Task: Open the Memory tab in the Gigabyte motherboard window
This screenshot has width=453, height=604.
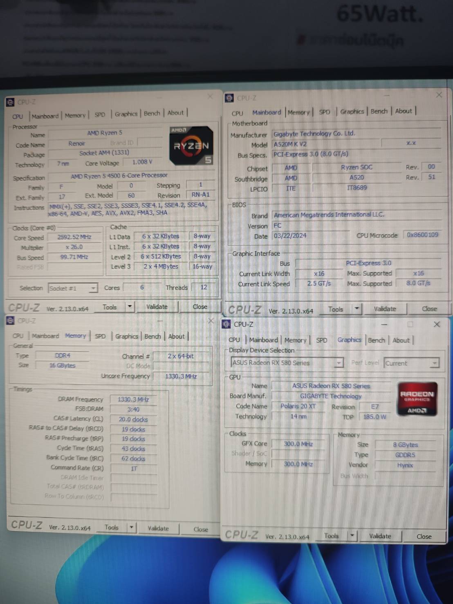Action: pos(298,112)
